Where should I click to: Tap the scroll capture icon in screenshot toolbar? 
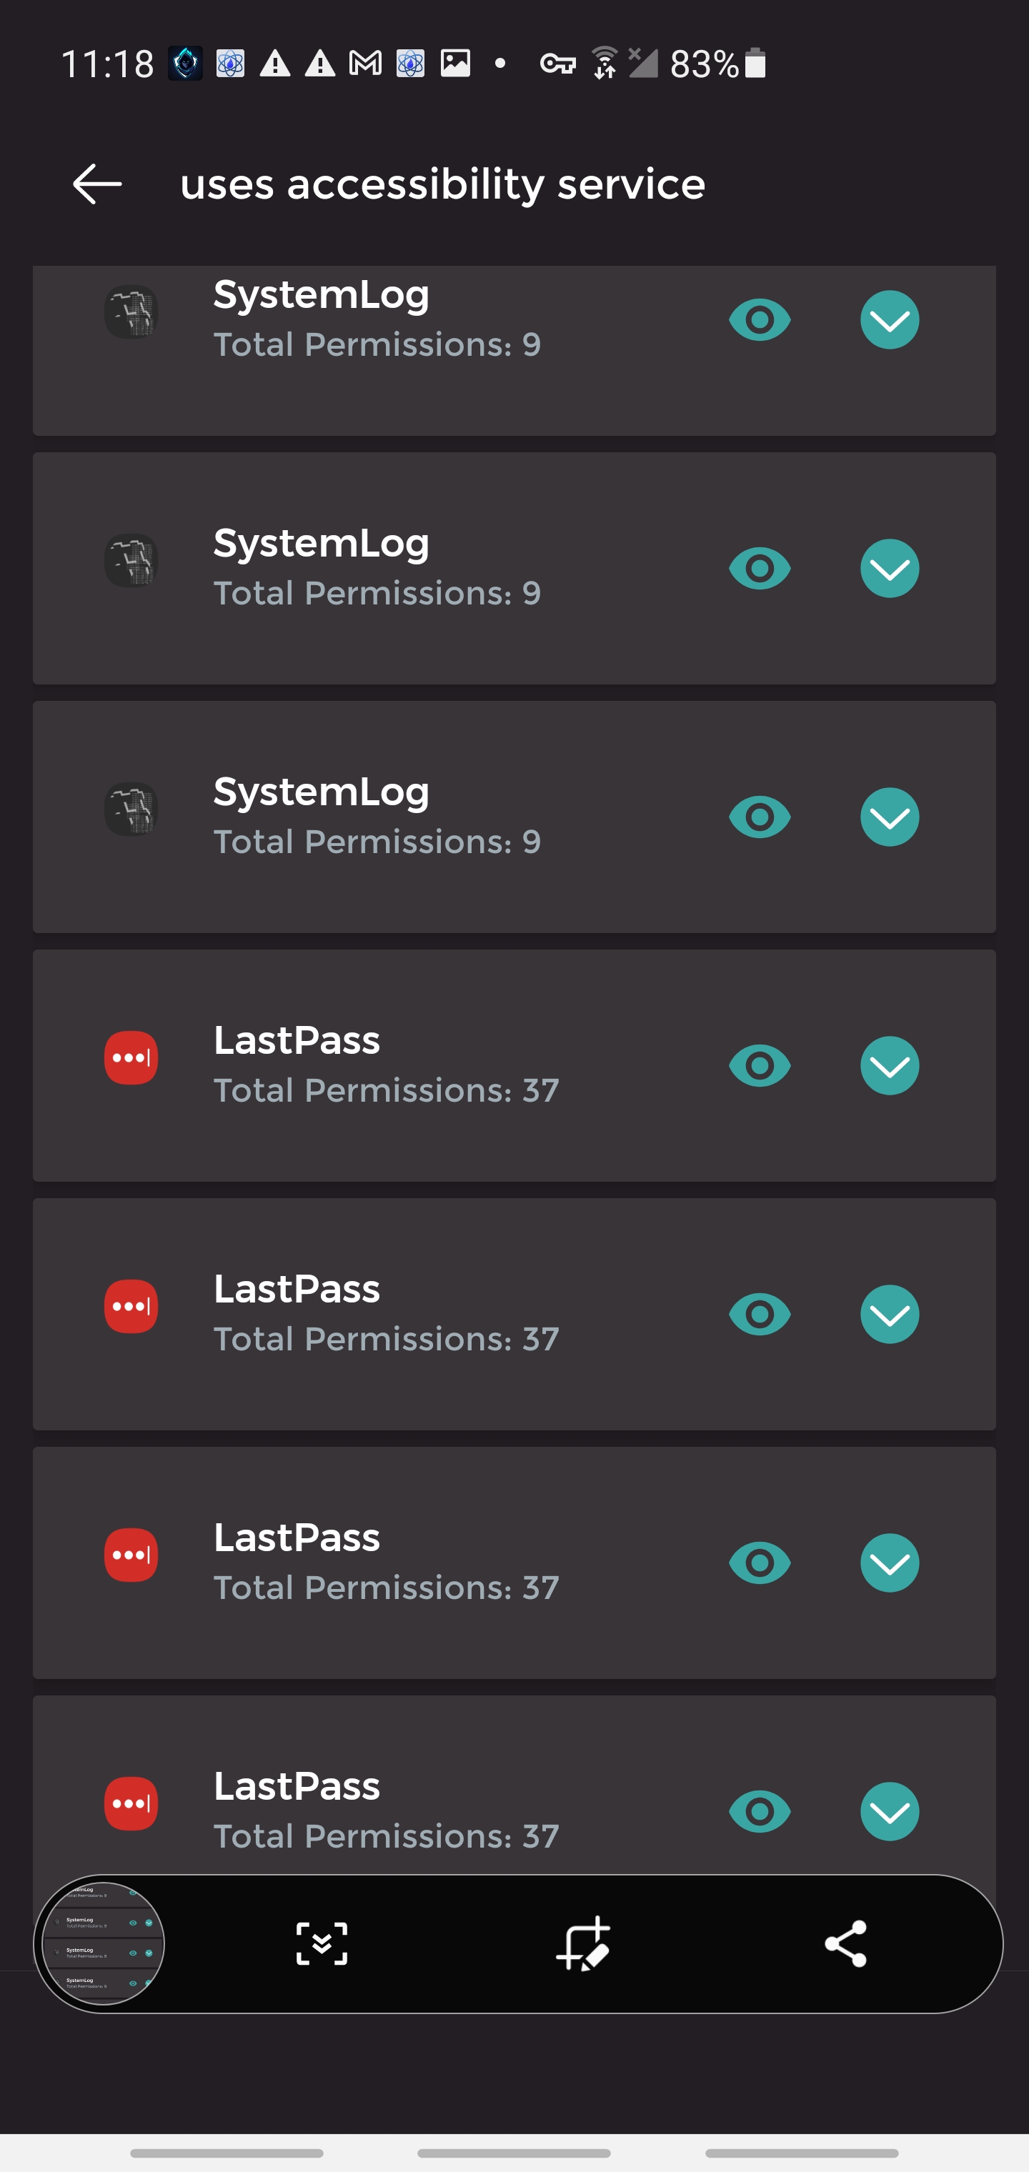[322, 1943]
